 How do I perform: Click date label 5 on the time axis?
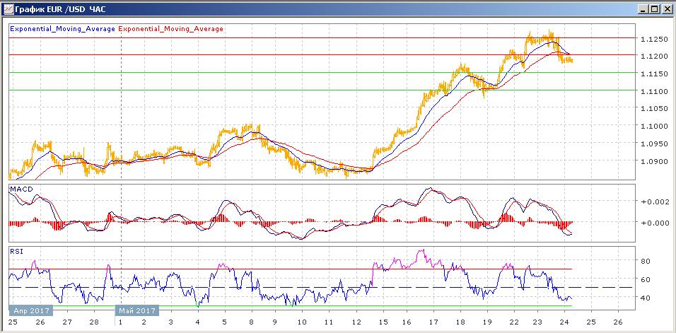[x=224, y=322]
